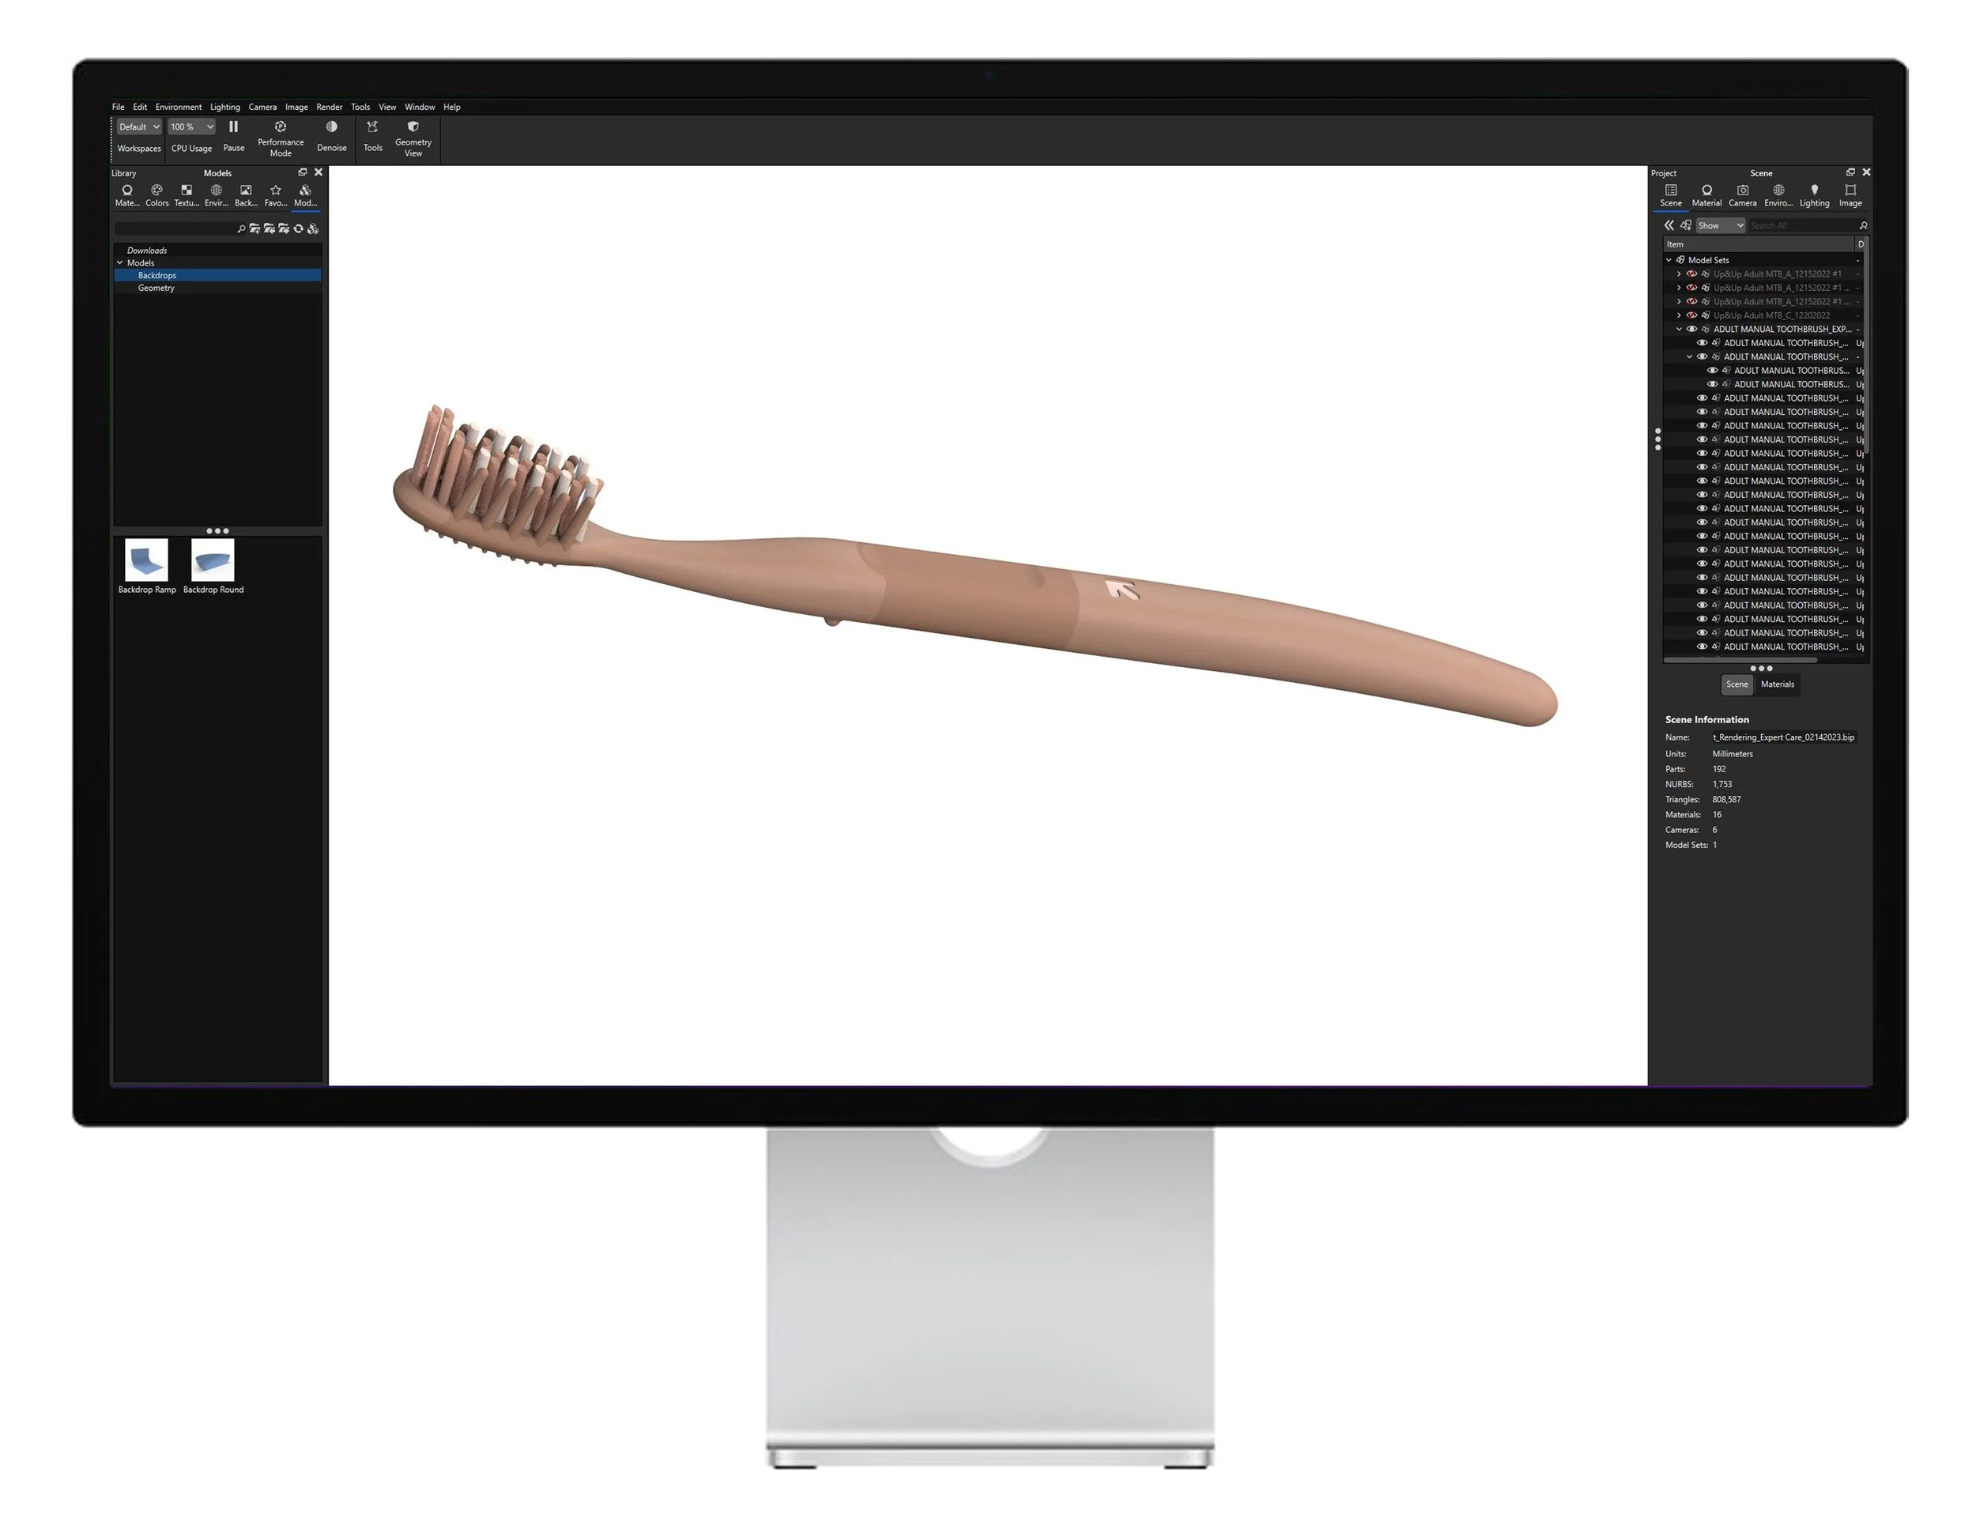Viewport: 1976px width, 1527px height.
Task: Toggle Denoise on the render view
Action: [331, 127]
